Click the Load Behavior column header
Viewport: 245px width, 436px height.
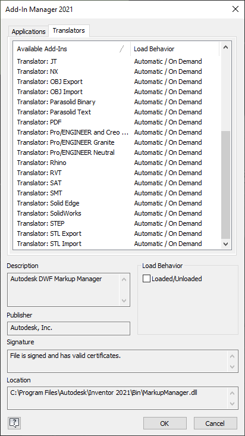tap(175, 49)
